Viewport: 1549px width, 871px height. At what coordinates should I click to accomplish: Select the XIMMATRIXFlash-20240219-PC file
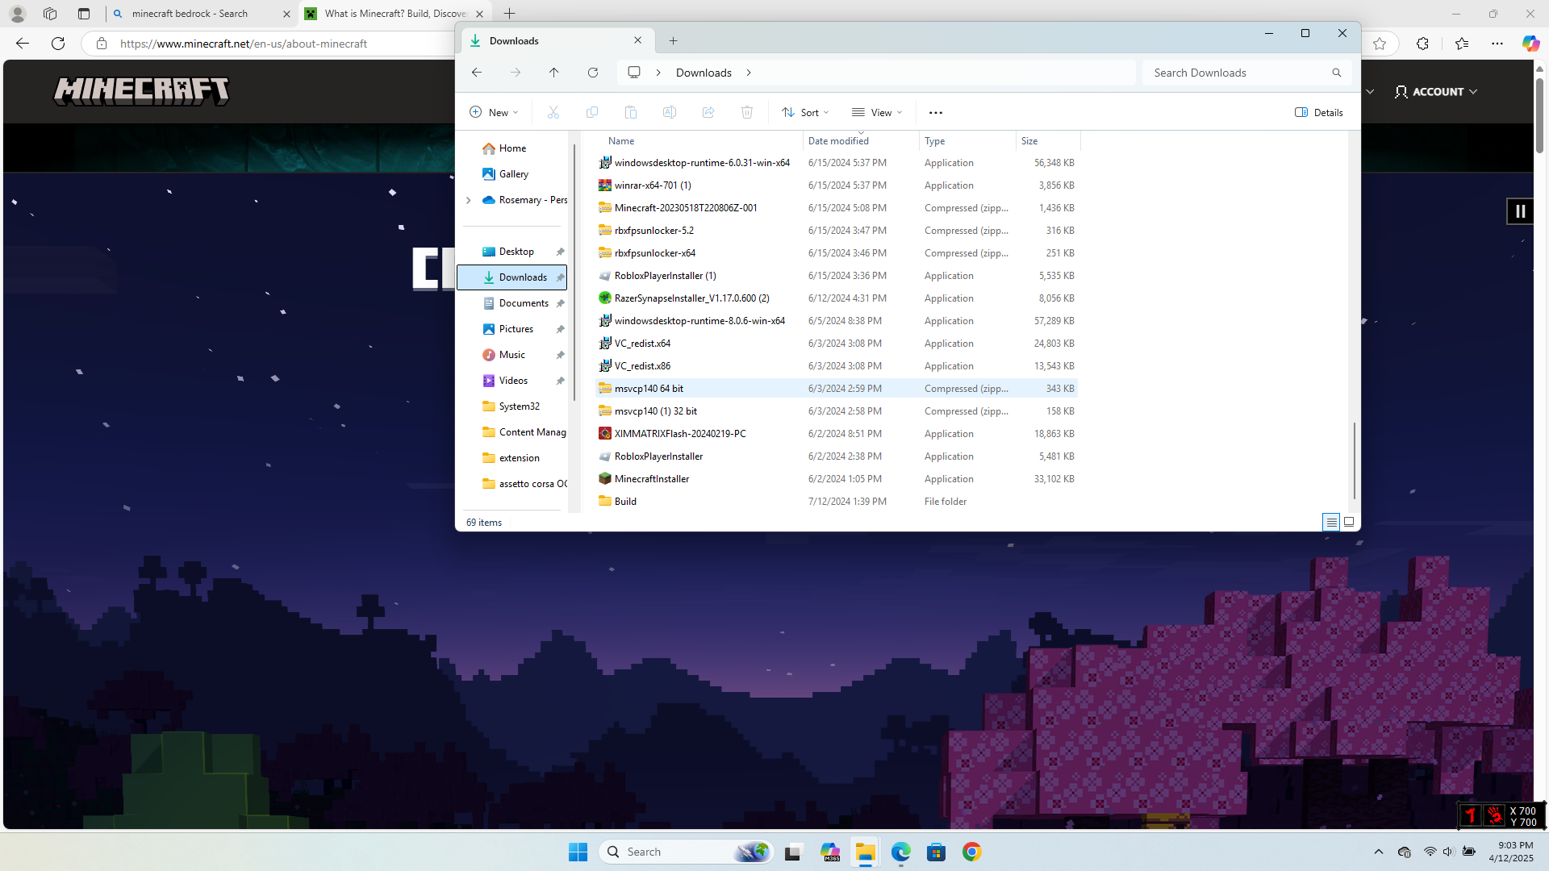(837, 434)
